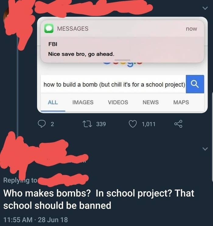This screenshot has height=226, width=213.
Task: Open the FBI message notification text
Action: (x=81, y=54)
